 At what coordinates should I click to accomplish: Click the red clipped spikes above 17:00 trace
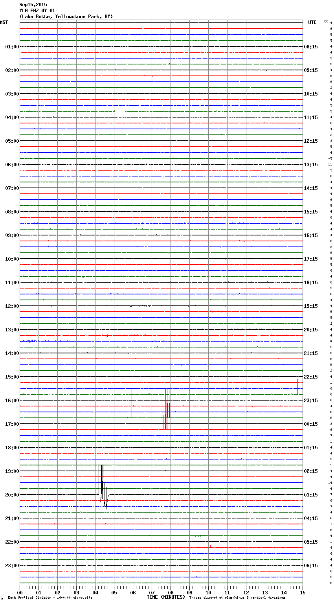point(165,415)
